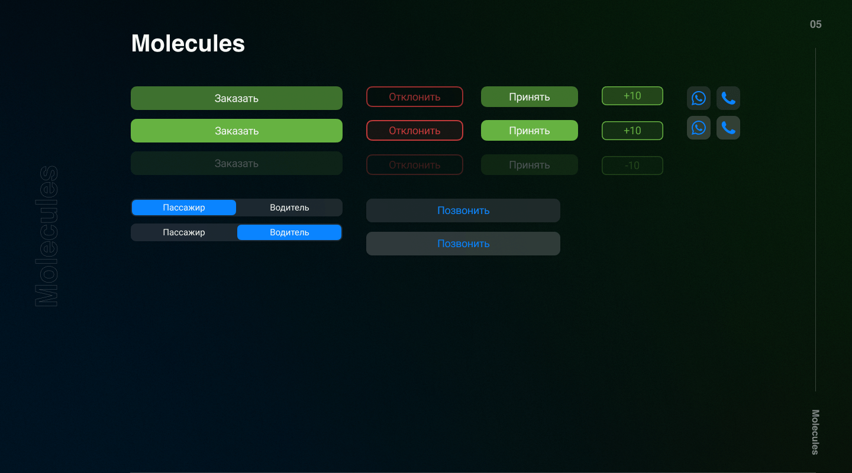The width and height of the screenshot is (852, 473).
Task: Click the second-row WhatsApp icon
Action: tap(699, 128)
